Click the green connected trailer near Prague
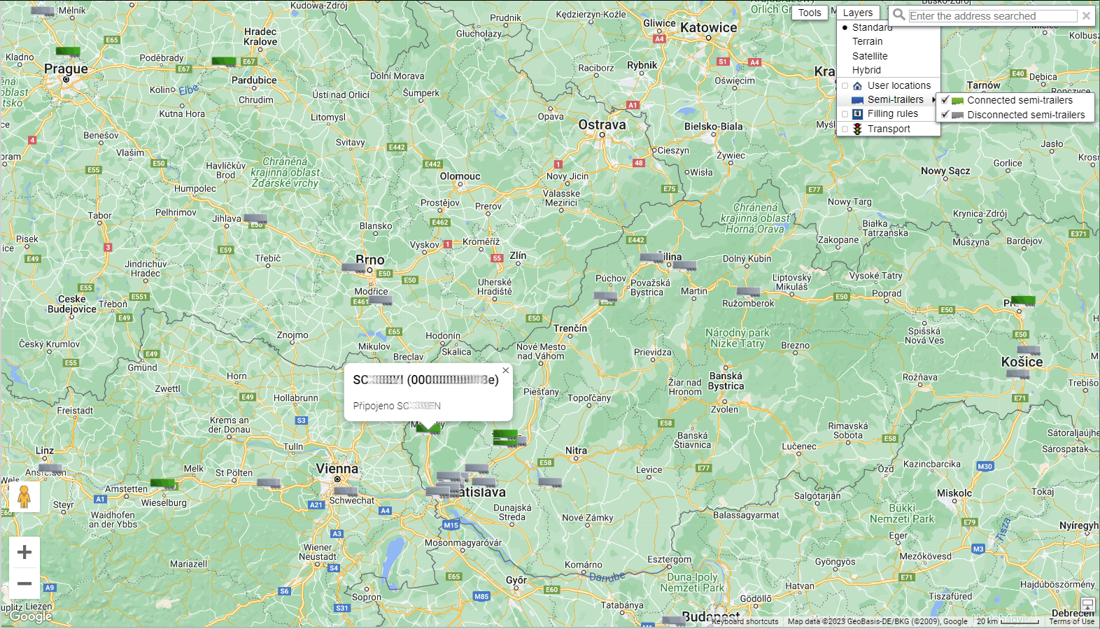The image size is (1100, 629). pos(68,51)
